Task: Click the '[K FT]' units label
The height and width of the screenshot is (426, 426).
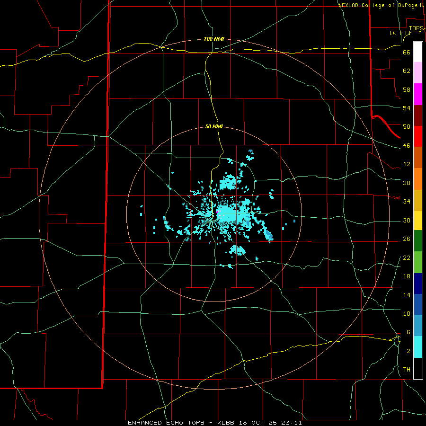Action: point(400,33)
